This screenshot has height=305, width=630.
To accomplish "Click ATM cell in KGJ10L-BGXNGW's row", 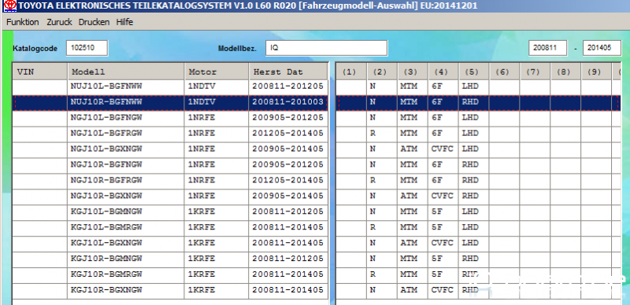I will pos(413,243).
